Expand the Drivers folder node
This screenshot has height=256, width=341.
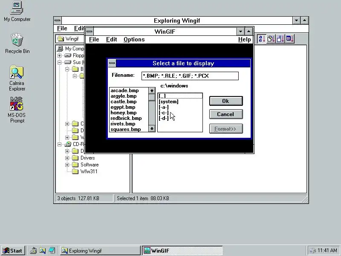(x=67, y=158)
